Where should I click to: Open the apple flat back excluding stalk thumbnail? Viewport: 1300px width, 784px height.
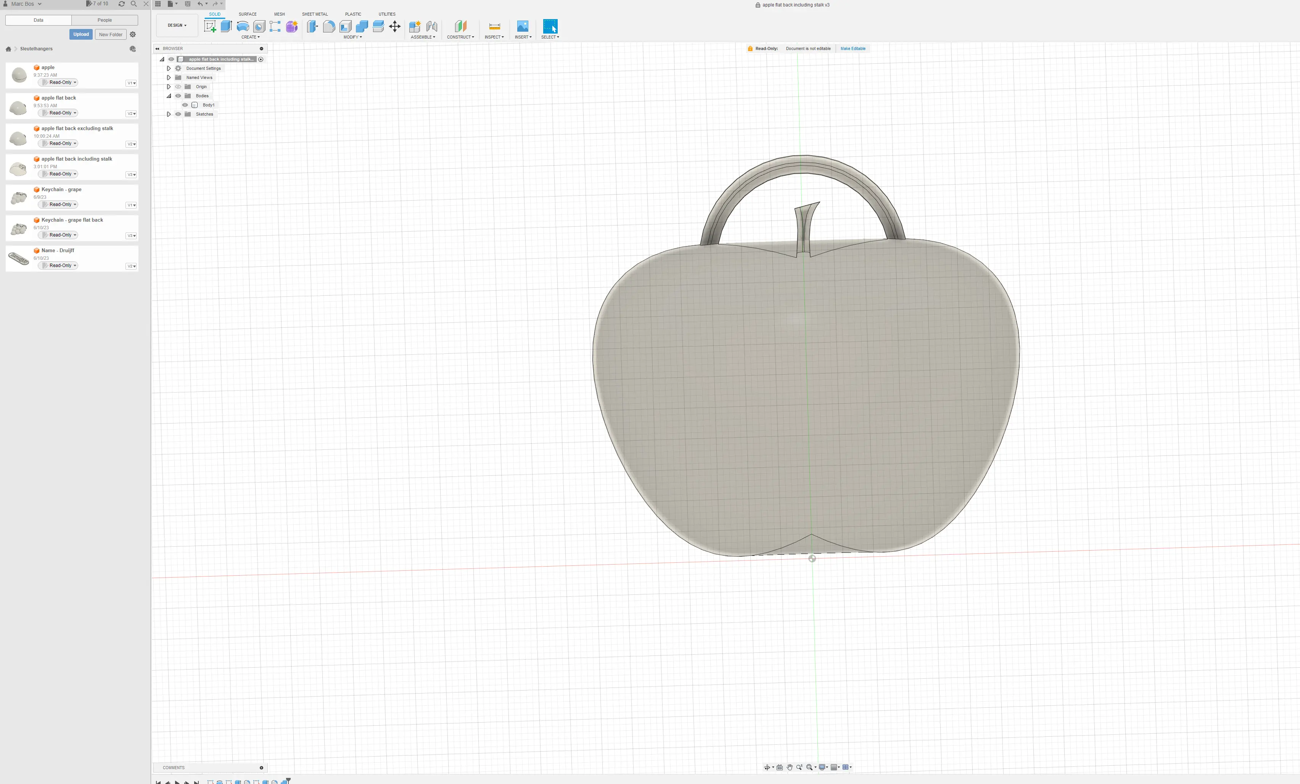click(18, 138)
